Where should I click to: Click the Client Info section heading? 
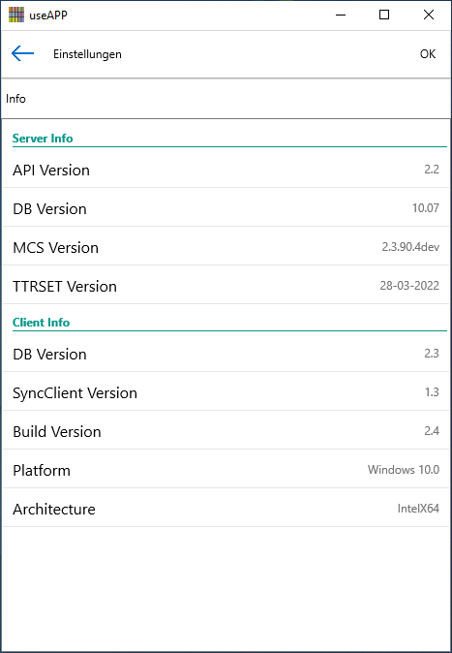tap(41, 323)
